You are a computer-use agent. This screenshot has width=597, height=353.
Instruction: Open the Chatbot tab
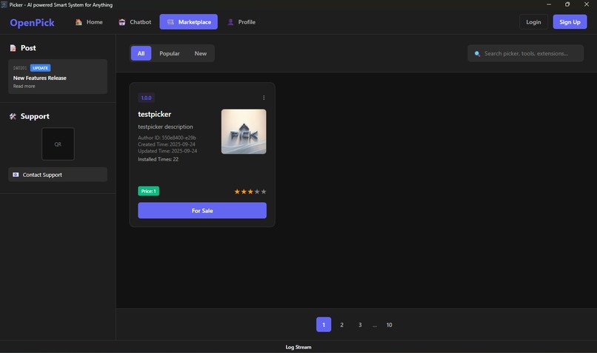135,22
